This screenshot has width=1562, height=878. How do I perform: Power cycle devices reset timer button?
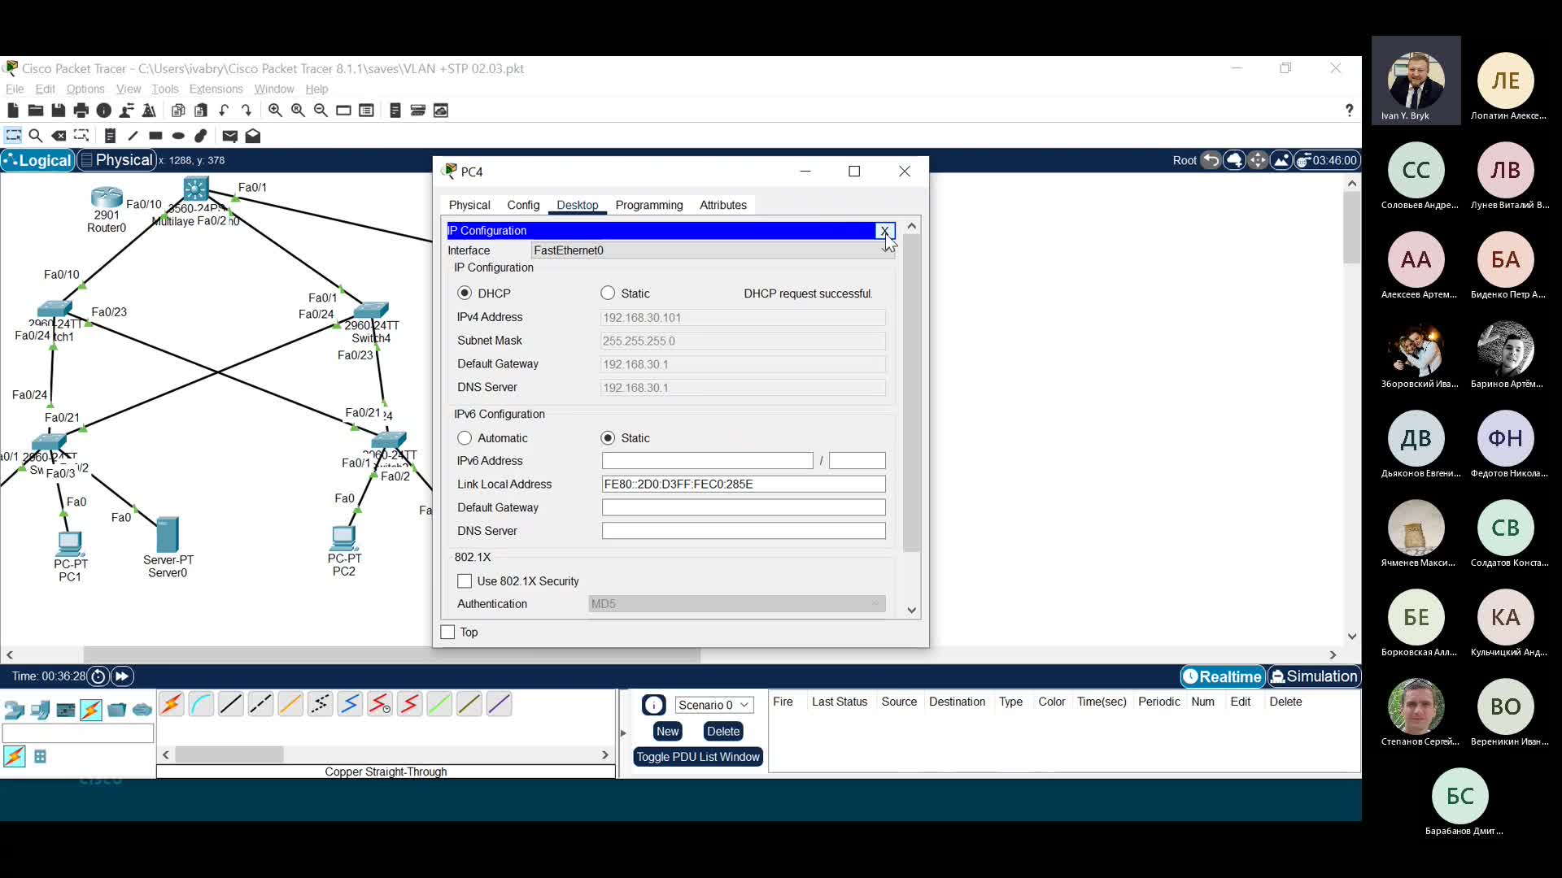coord(98,676)
